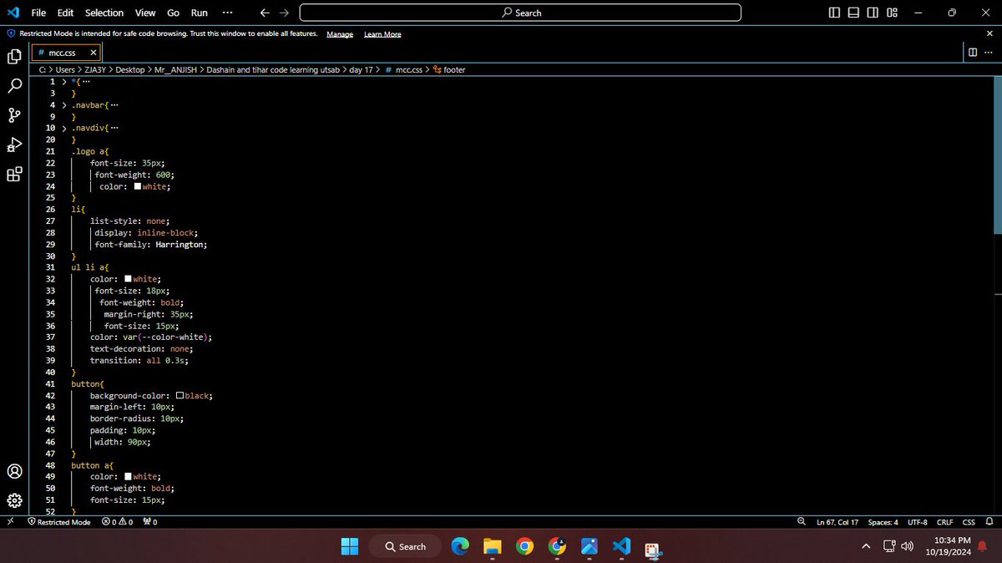The image size is (1002, 563).
Task: Open the hidden menus ellipsis in menu bar
Action: [228, 13]
